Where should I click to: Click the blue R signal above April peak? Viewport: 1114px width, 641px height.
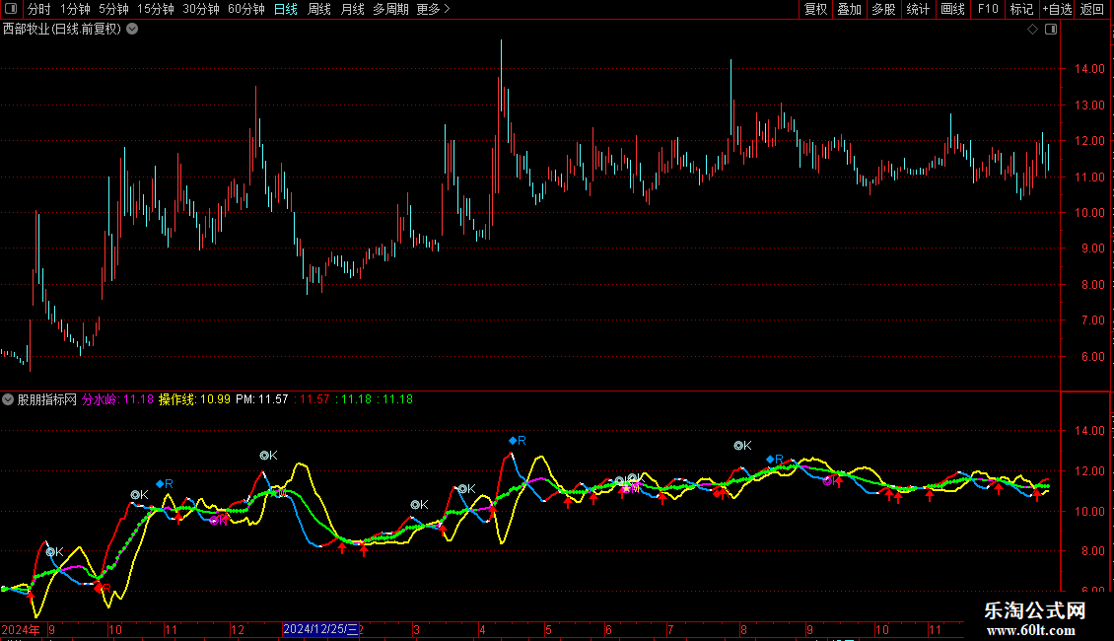[518, 441]
